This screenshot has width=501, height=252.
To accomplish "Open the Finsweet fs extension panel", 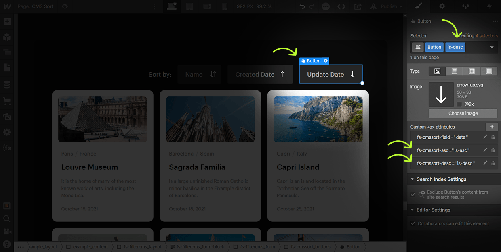I will [x=7, y=148].
